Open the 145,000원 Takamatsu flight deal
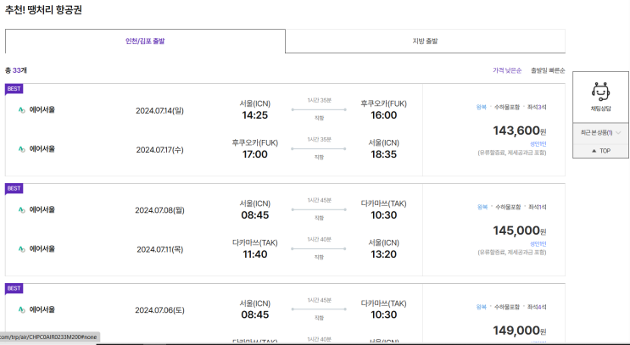630x345 pixels. pyautogui.click(x=519, y=231)
